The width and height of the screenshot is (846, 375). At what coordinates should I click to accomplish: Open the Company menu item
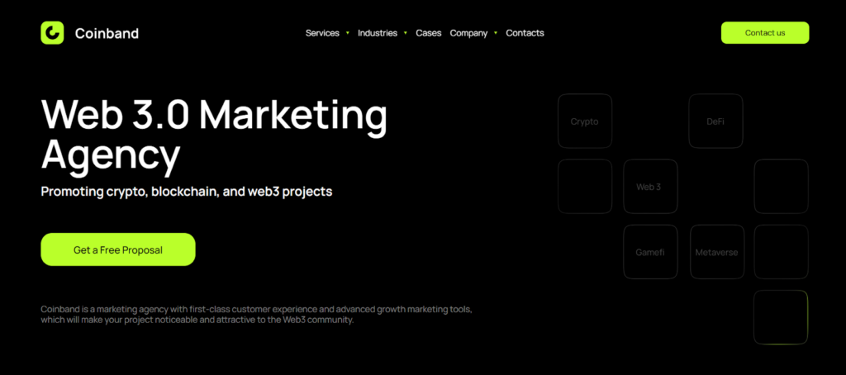pyautogui.click(x=468, y=33)
